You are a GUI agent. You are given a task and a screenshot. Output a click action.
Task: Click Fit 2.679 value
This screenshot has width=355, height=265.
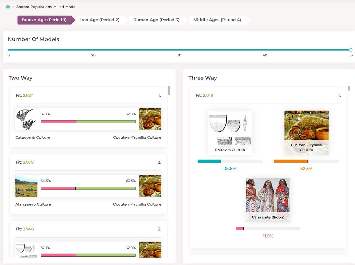click(x=28, y=162)
